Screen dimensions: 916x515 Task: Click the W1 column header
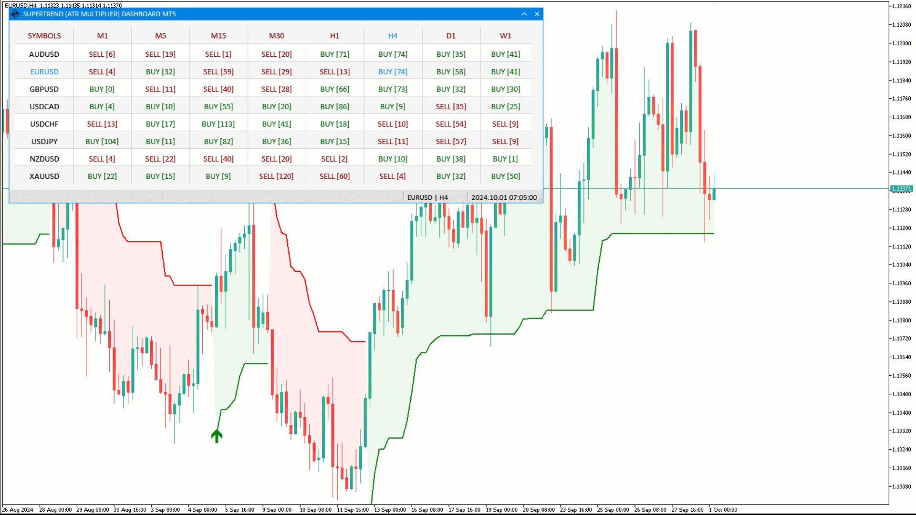[505, 36]
